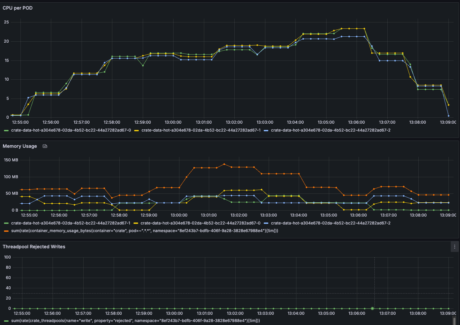Click the Memory Usage panel description icon

point(45,146)
